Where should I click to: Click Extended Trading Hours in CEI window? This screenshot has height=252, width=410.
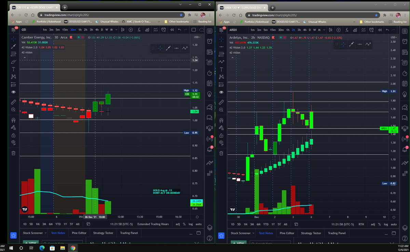(153, 224)
